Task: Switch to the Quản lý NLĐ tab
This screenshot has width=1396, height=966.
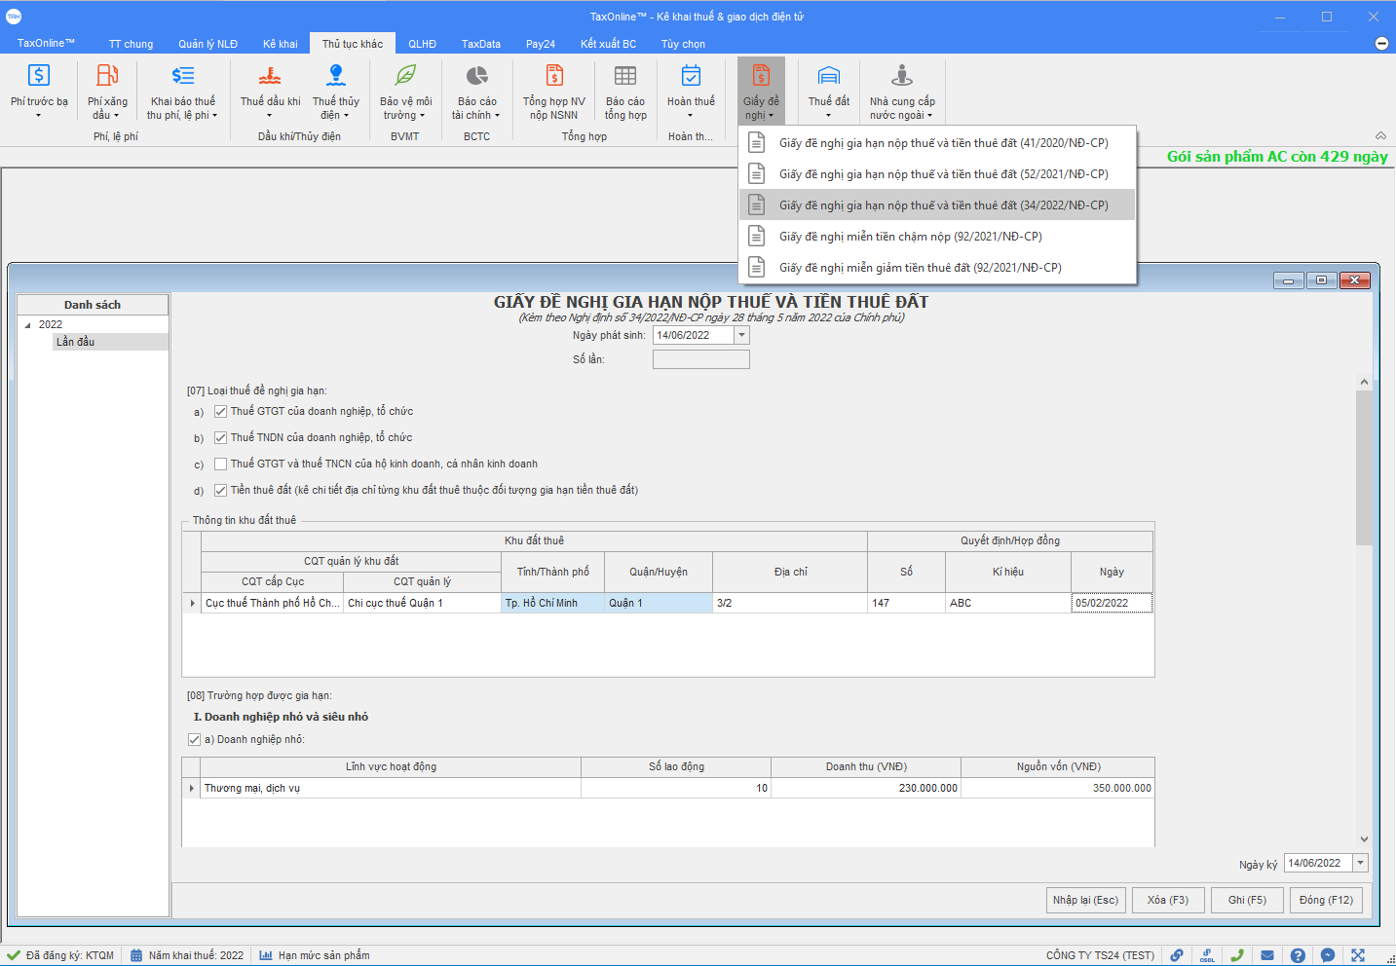Action: pyautogui.click(x=208, y=44)
